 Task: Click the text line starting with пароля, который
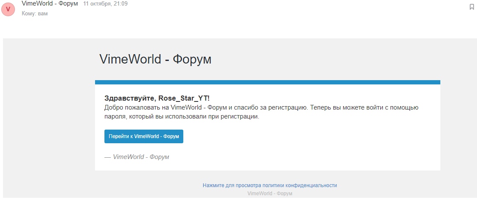coord(181,116)
